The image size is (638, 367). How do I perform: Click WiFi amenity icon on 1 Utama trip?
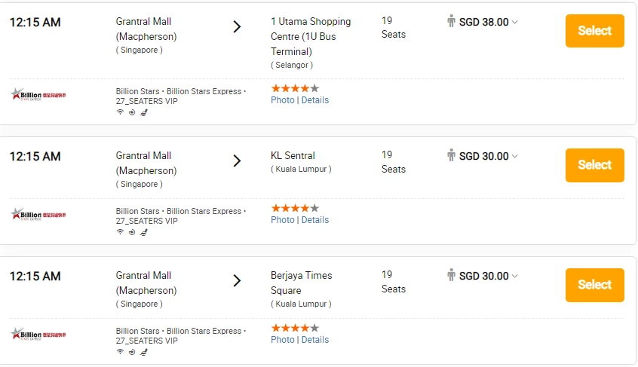[x=120, y=112]
